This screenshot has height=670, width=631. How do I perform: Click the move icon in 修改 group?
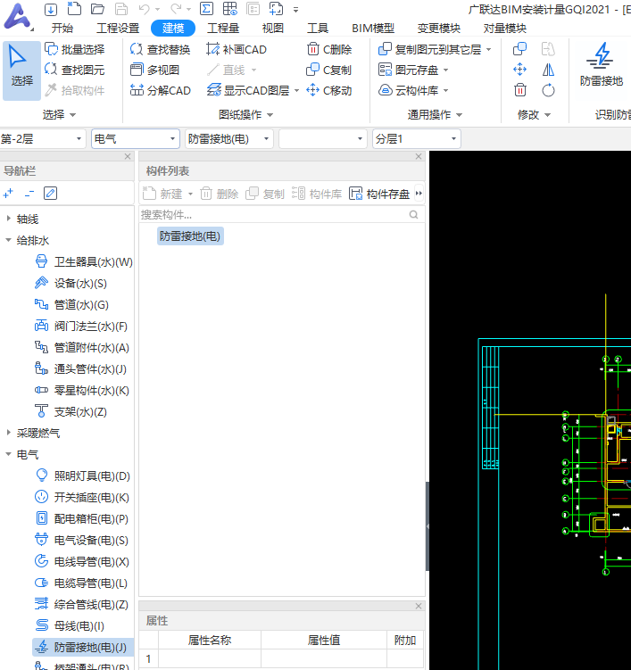tap(519, 70)
